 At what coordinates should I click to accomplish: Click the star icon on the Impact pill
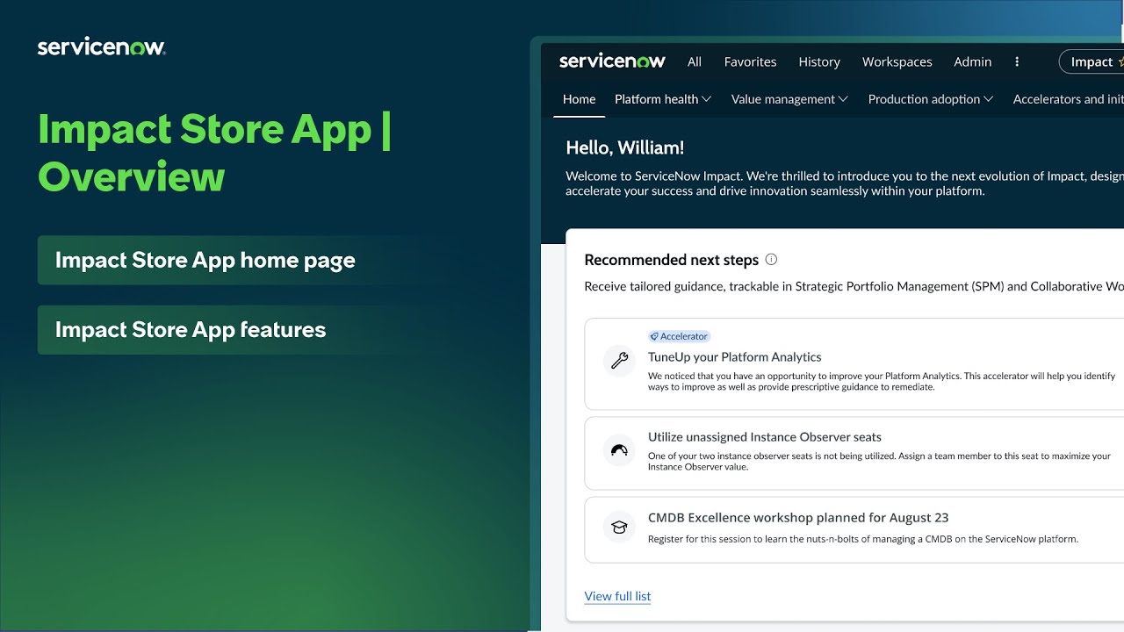coord(1120,61)
